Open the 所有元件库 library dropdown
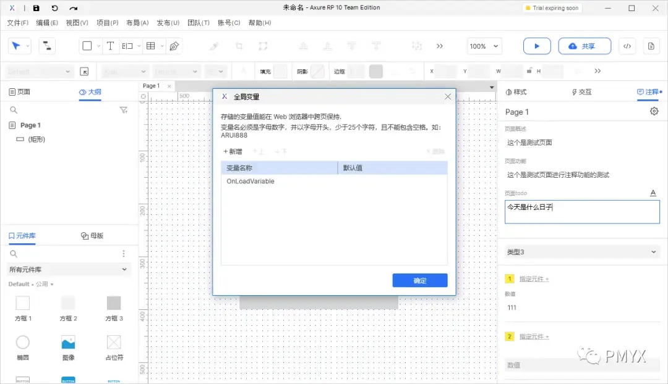This screenshot has height=384, width=668. pyautogui.click(x=68, y=270)
